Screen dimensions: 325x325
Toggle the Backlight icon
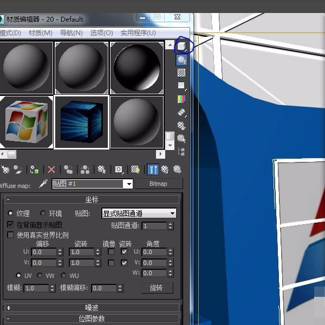(181, 60)
